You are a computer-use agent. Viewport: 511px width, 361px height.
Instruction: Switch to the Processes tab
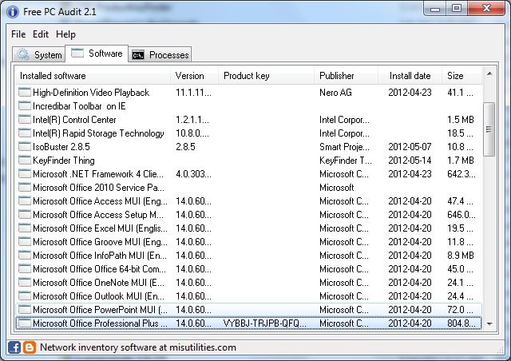tap(160, 54)
